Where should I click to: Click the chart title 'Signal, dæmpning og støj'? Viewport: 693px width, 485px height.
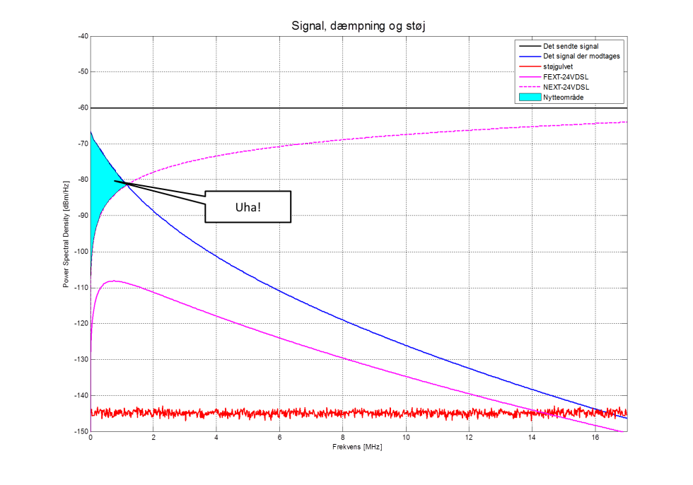(x=358, y=25)
